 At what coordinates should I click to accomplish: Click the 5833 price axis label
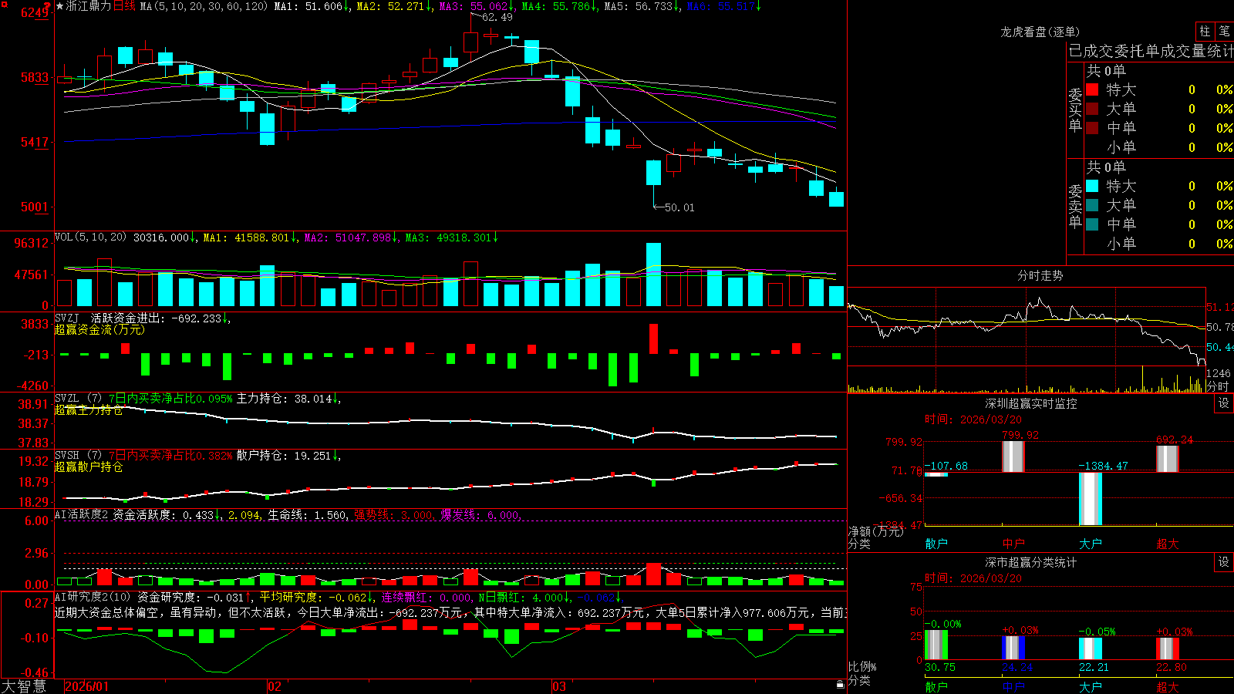[x=35, y=77]
